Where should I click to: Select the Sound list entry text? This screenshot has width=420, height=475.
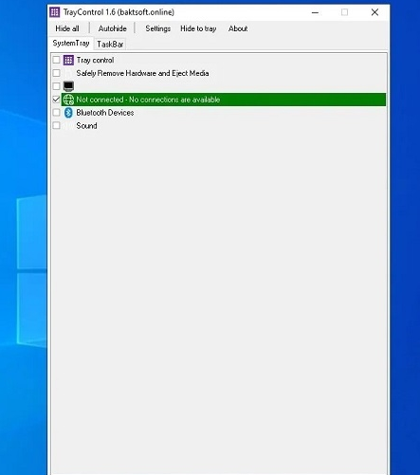tap(86, 126)
